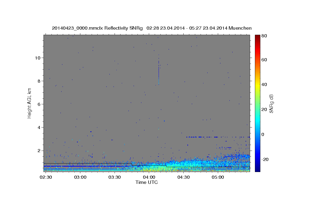This screenshot has width=309, height=206.
Task: Click the colorbar value 60
Action: [x=265, y=60]
